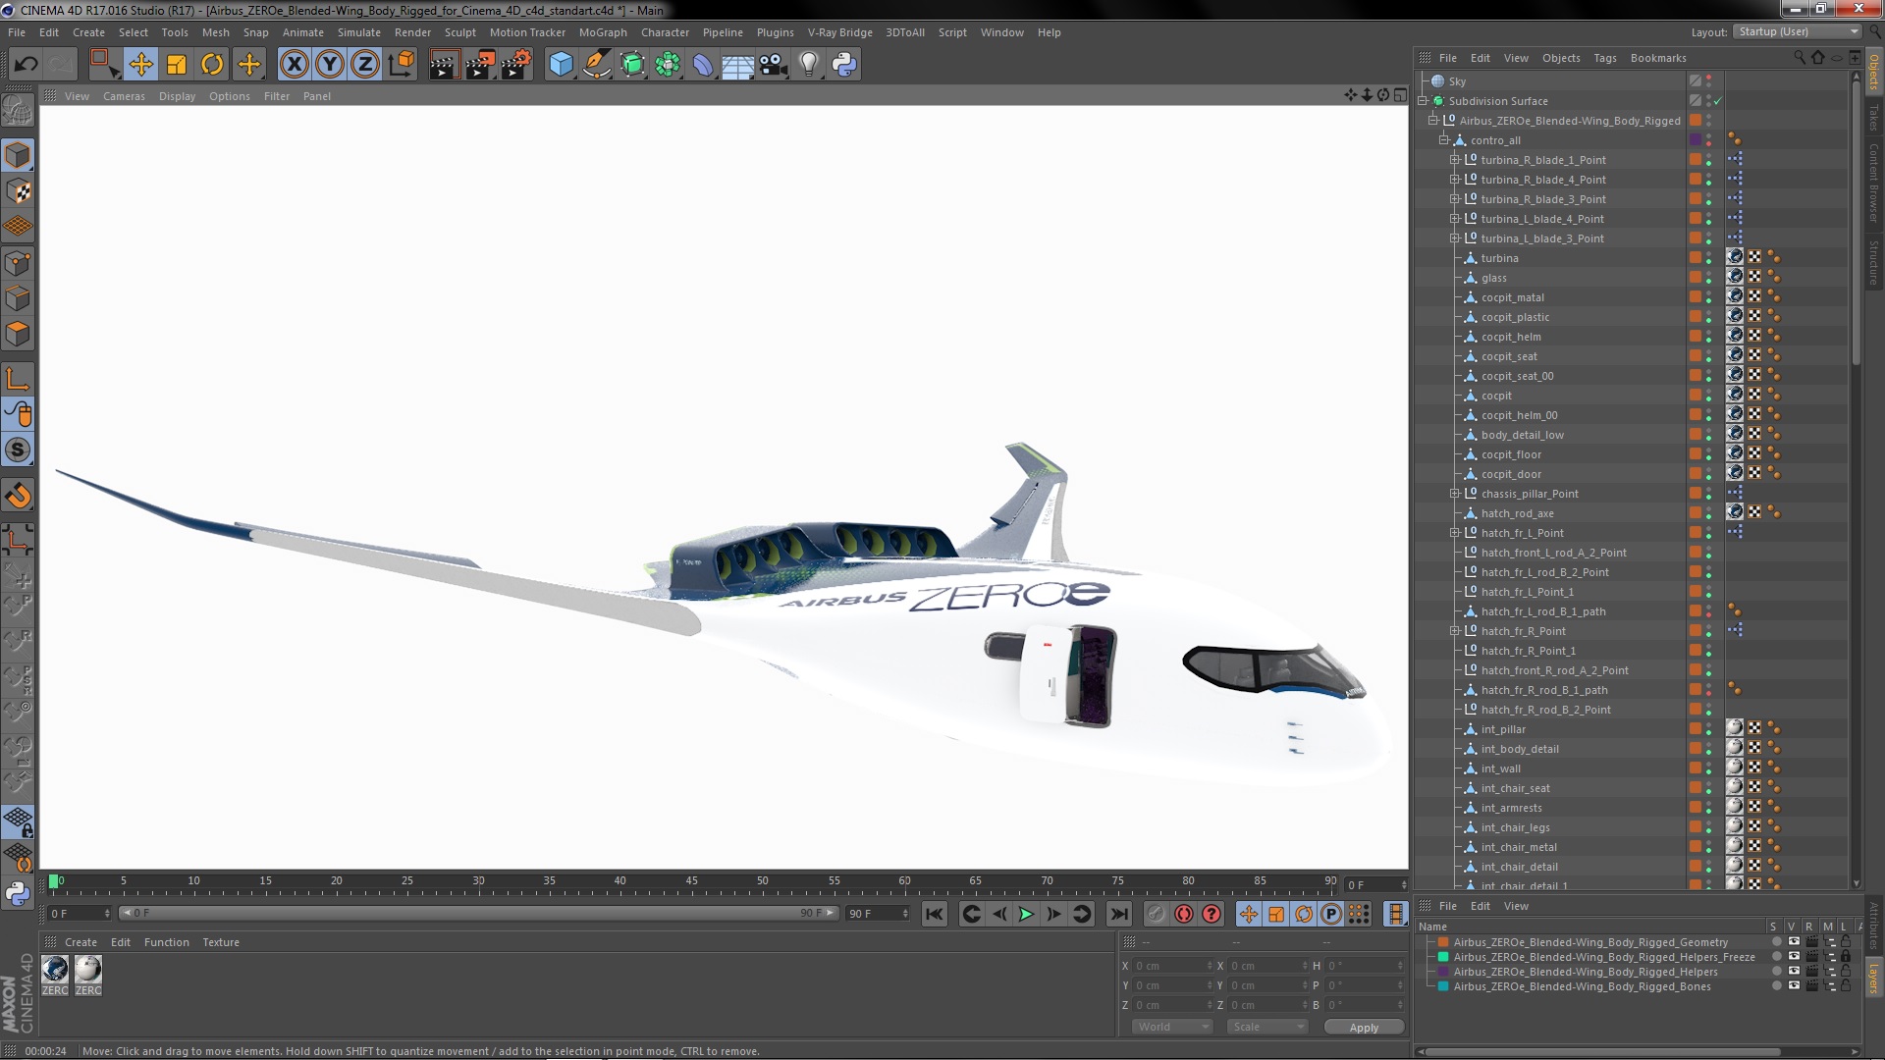This screenshot has height=1060, width=1885.
Task: Toggle view visibility of Helpers_Freeze layer
Action: pos(1794,957)
